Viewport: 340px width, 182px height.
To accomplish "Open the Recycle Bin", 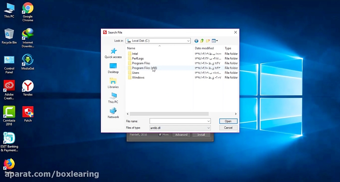I will click(9, 36).
